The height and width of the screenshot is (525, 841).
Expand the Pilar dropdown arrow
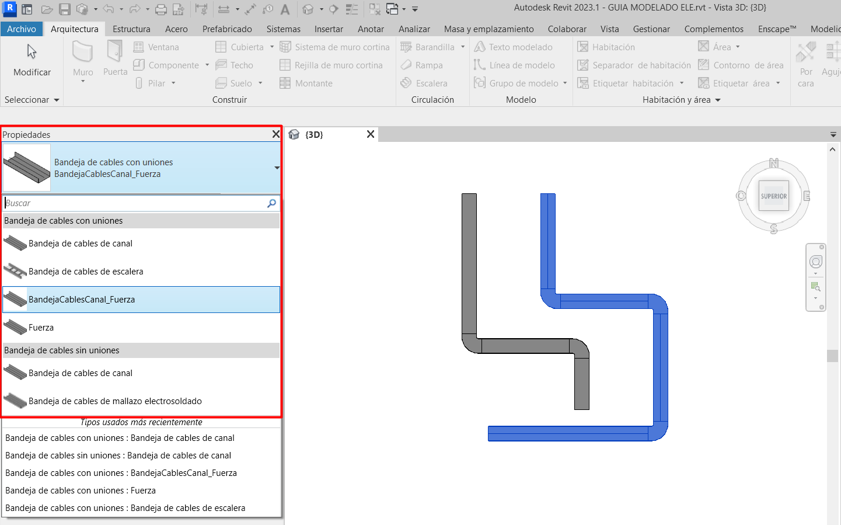[173, 84]
